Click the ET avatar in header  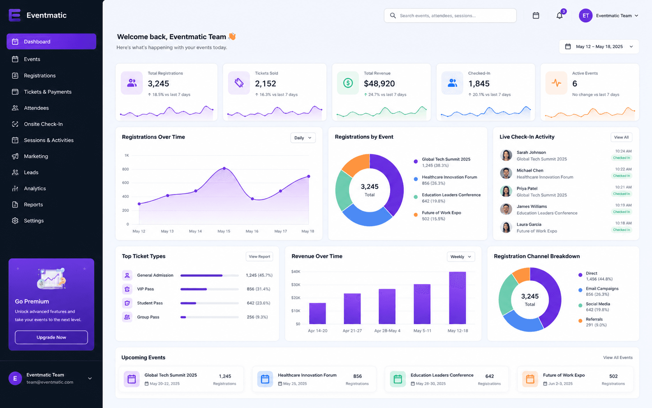pos(585,16)
